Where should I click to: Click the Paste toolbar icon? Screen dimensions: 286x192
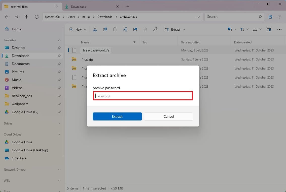[x=115, y=29]
